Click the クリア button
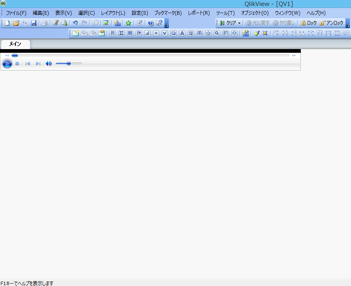The image size is (351, 286). pyautogui.click(x=228, y=23)
